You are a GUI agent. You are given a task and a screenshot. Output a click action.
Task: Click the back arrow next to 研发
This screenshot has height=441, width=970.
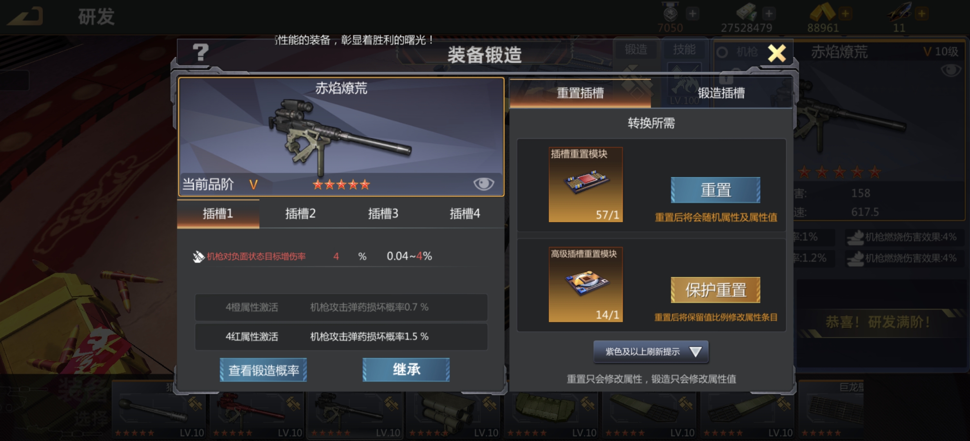click(x=26, y=16)
